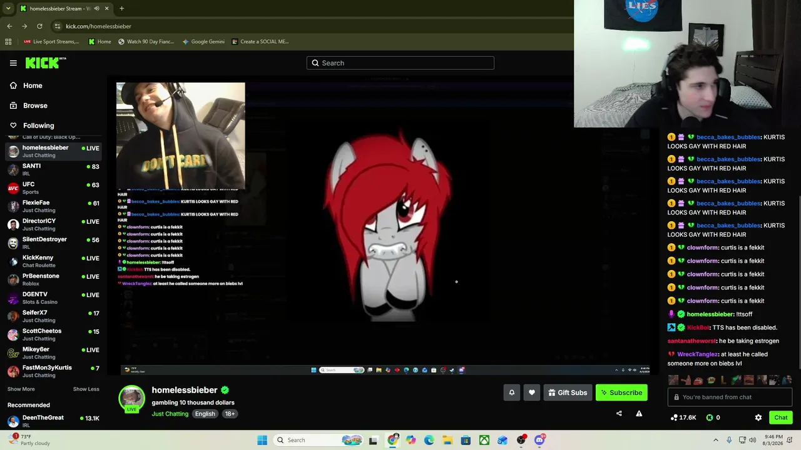801x450 pixels.
Task: Go back with the browser back arrow
Action: pyautogui.click(x=9, y=26)
